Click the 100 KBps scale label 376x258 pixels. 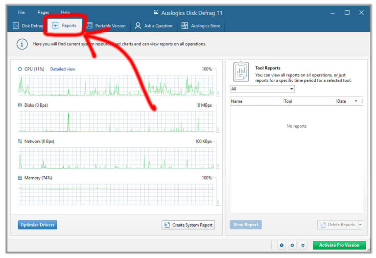pos(203,141)
